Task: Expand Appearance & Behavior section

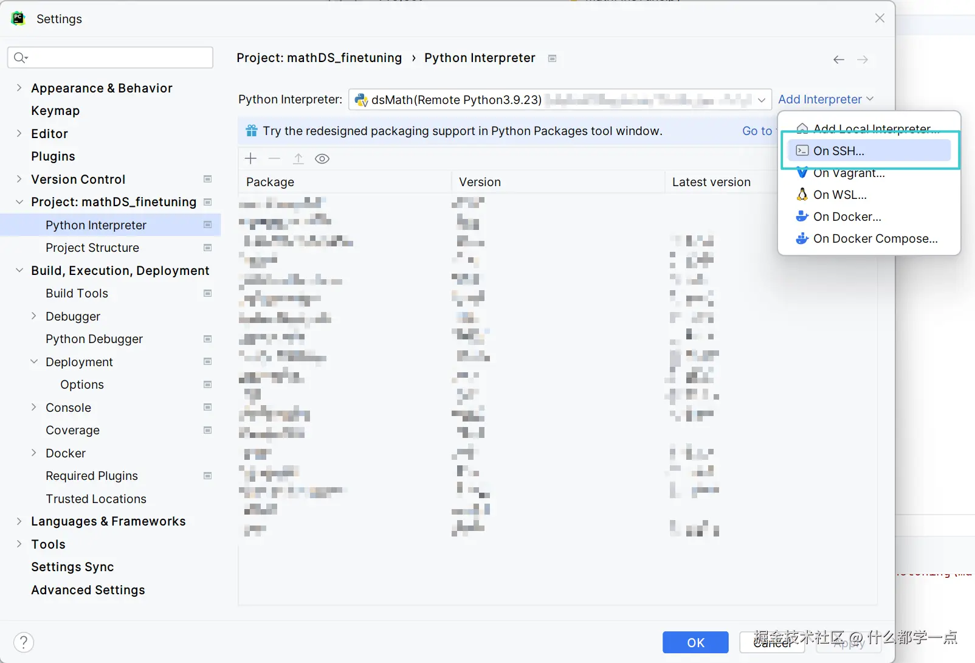Action: point(19,88)
